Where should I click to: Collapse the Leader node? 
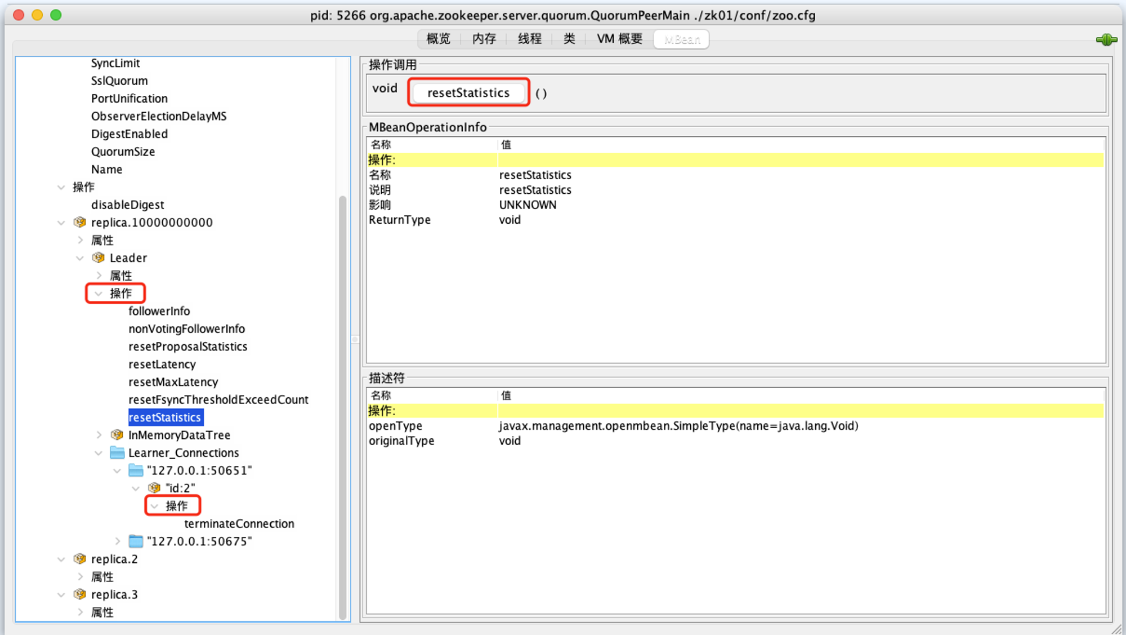click(x=80, y=258)
